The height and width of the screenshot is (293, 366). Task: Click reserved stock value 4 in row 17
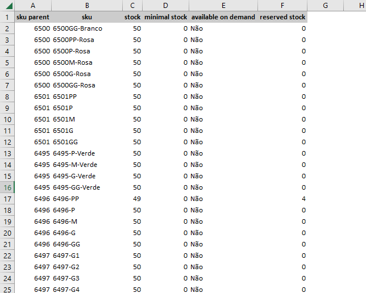pyautogui.click(x=282, y=199)
